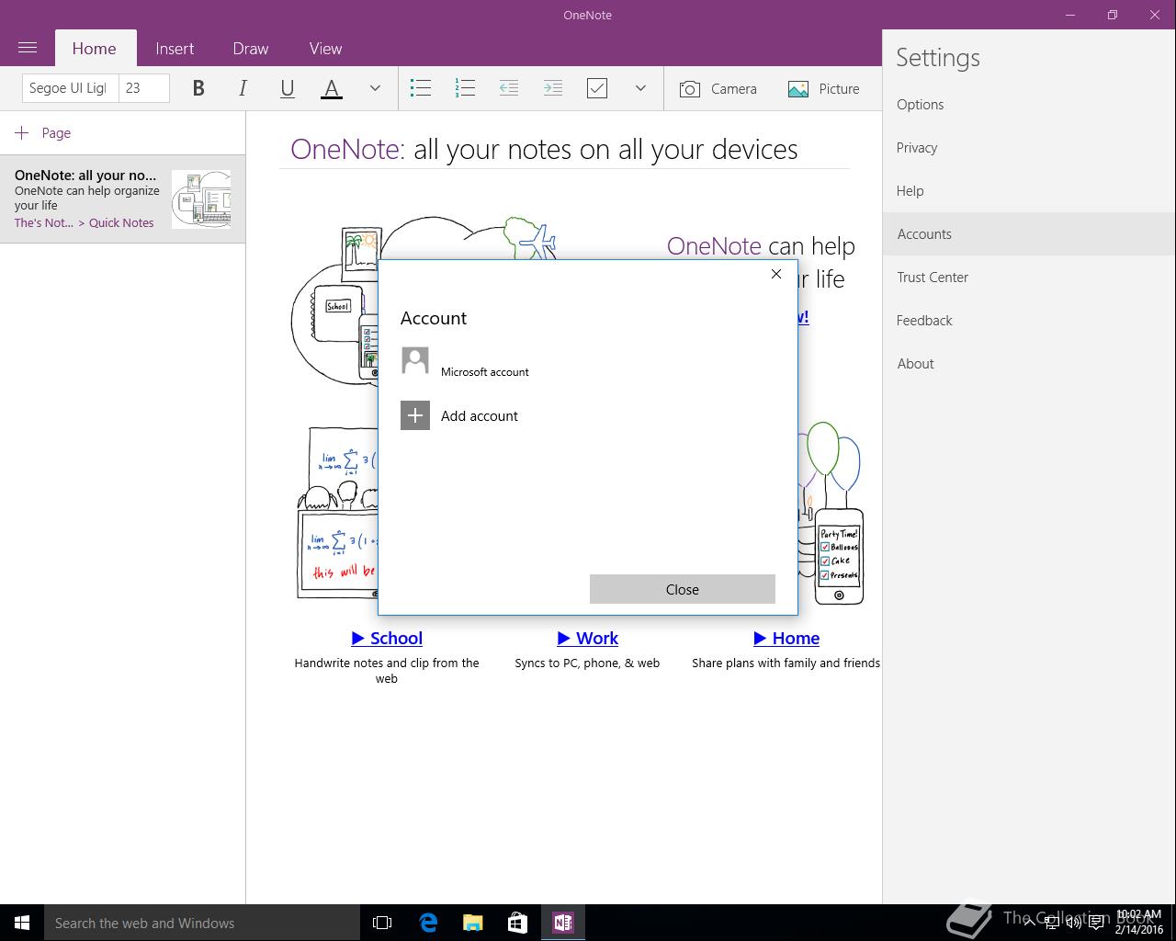Apply the font color
Screen dimensions: 1176x941
coord(332,88)
